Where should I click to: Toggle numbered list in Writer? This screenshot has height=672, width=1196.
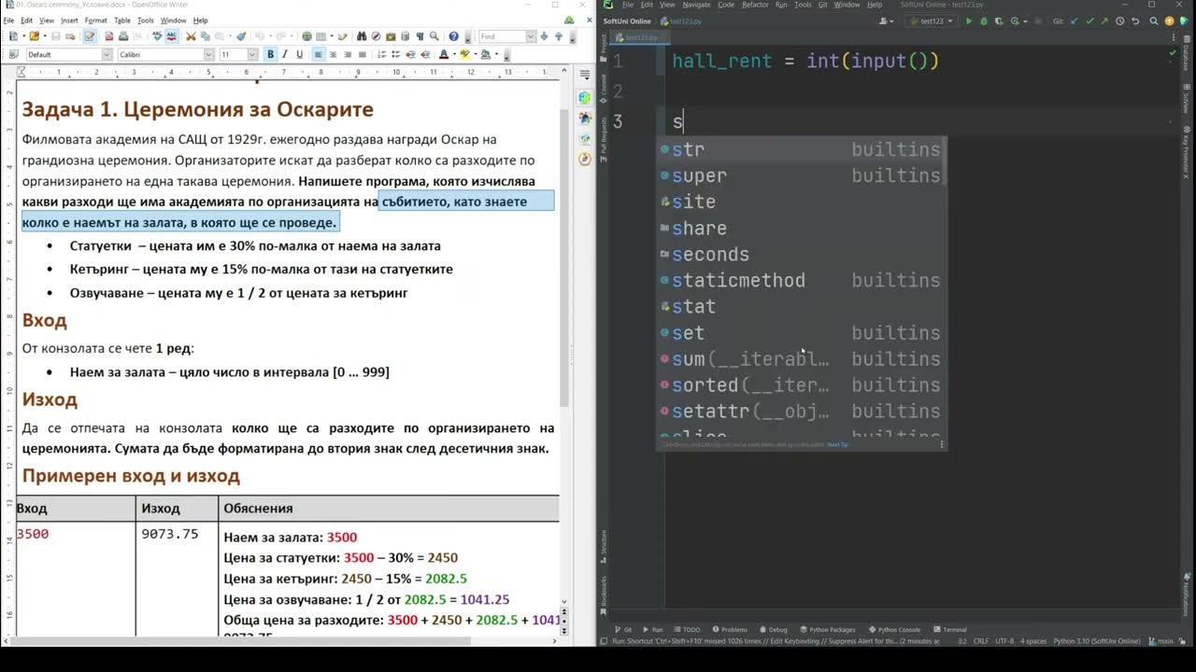[381, 54]
